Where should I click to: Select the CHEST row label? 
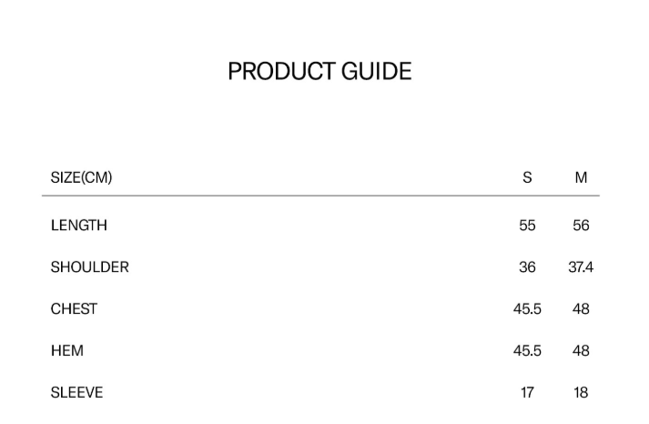pos(74,309)
